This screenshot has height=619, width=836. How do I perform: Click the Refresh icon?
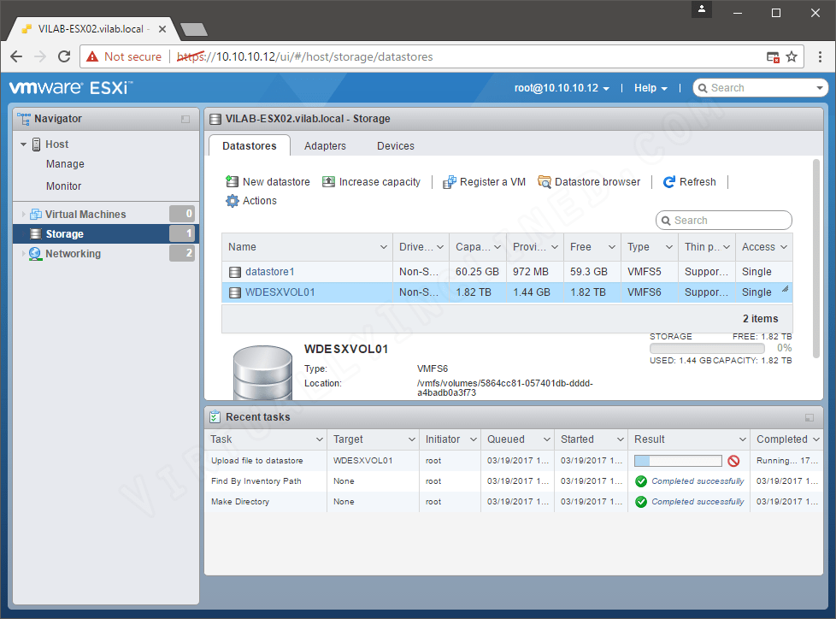coord(669,182)
